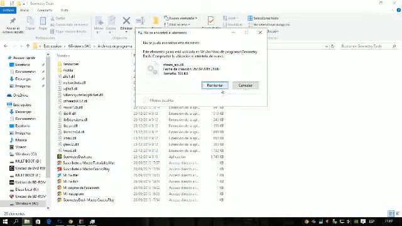Click the Refresh icon beside address bar
This screenshot has height=226, width=402.
pos(332,46)
